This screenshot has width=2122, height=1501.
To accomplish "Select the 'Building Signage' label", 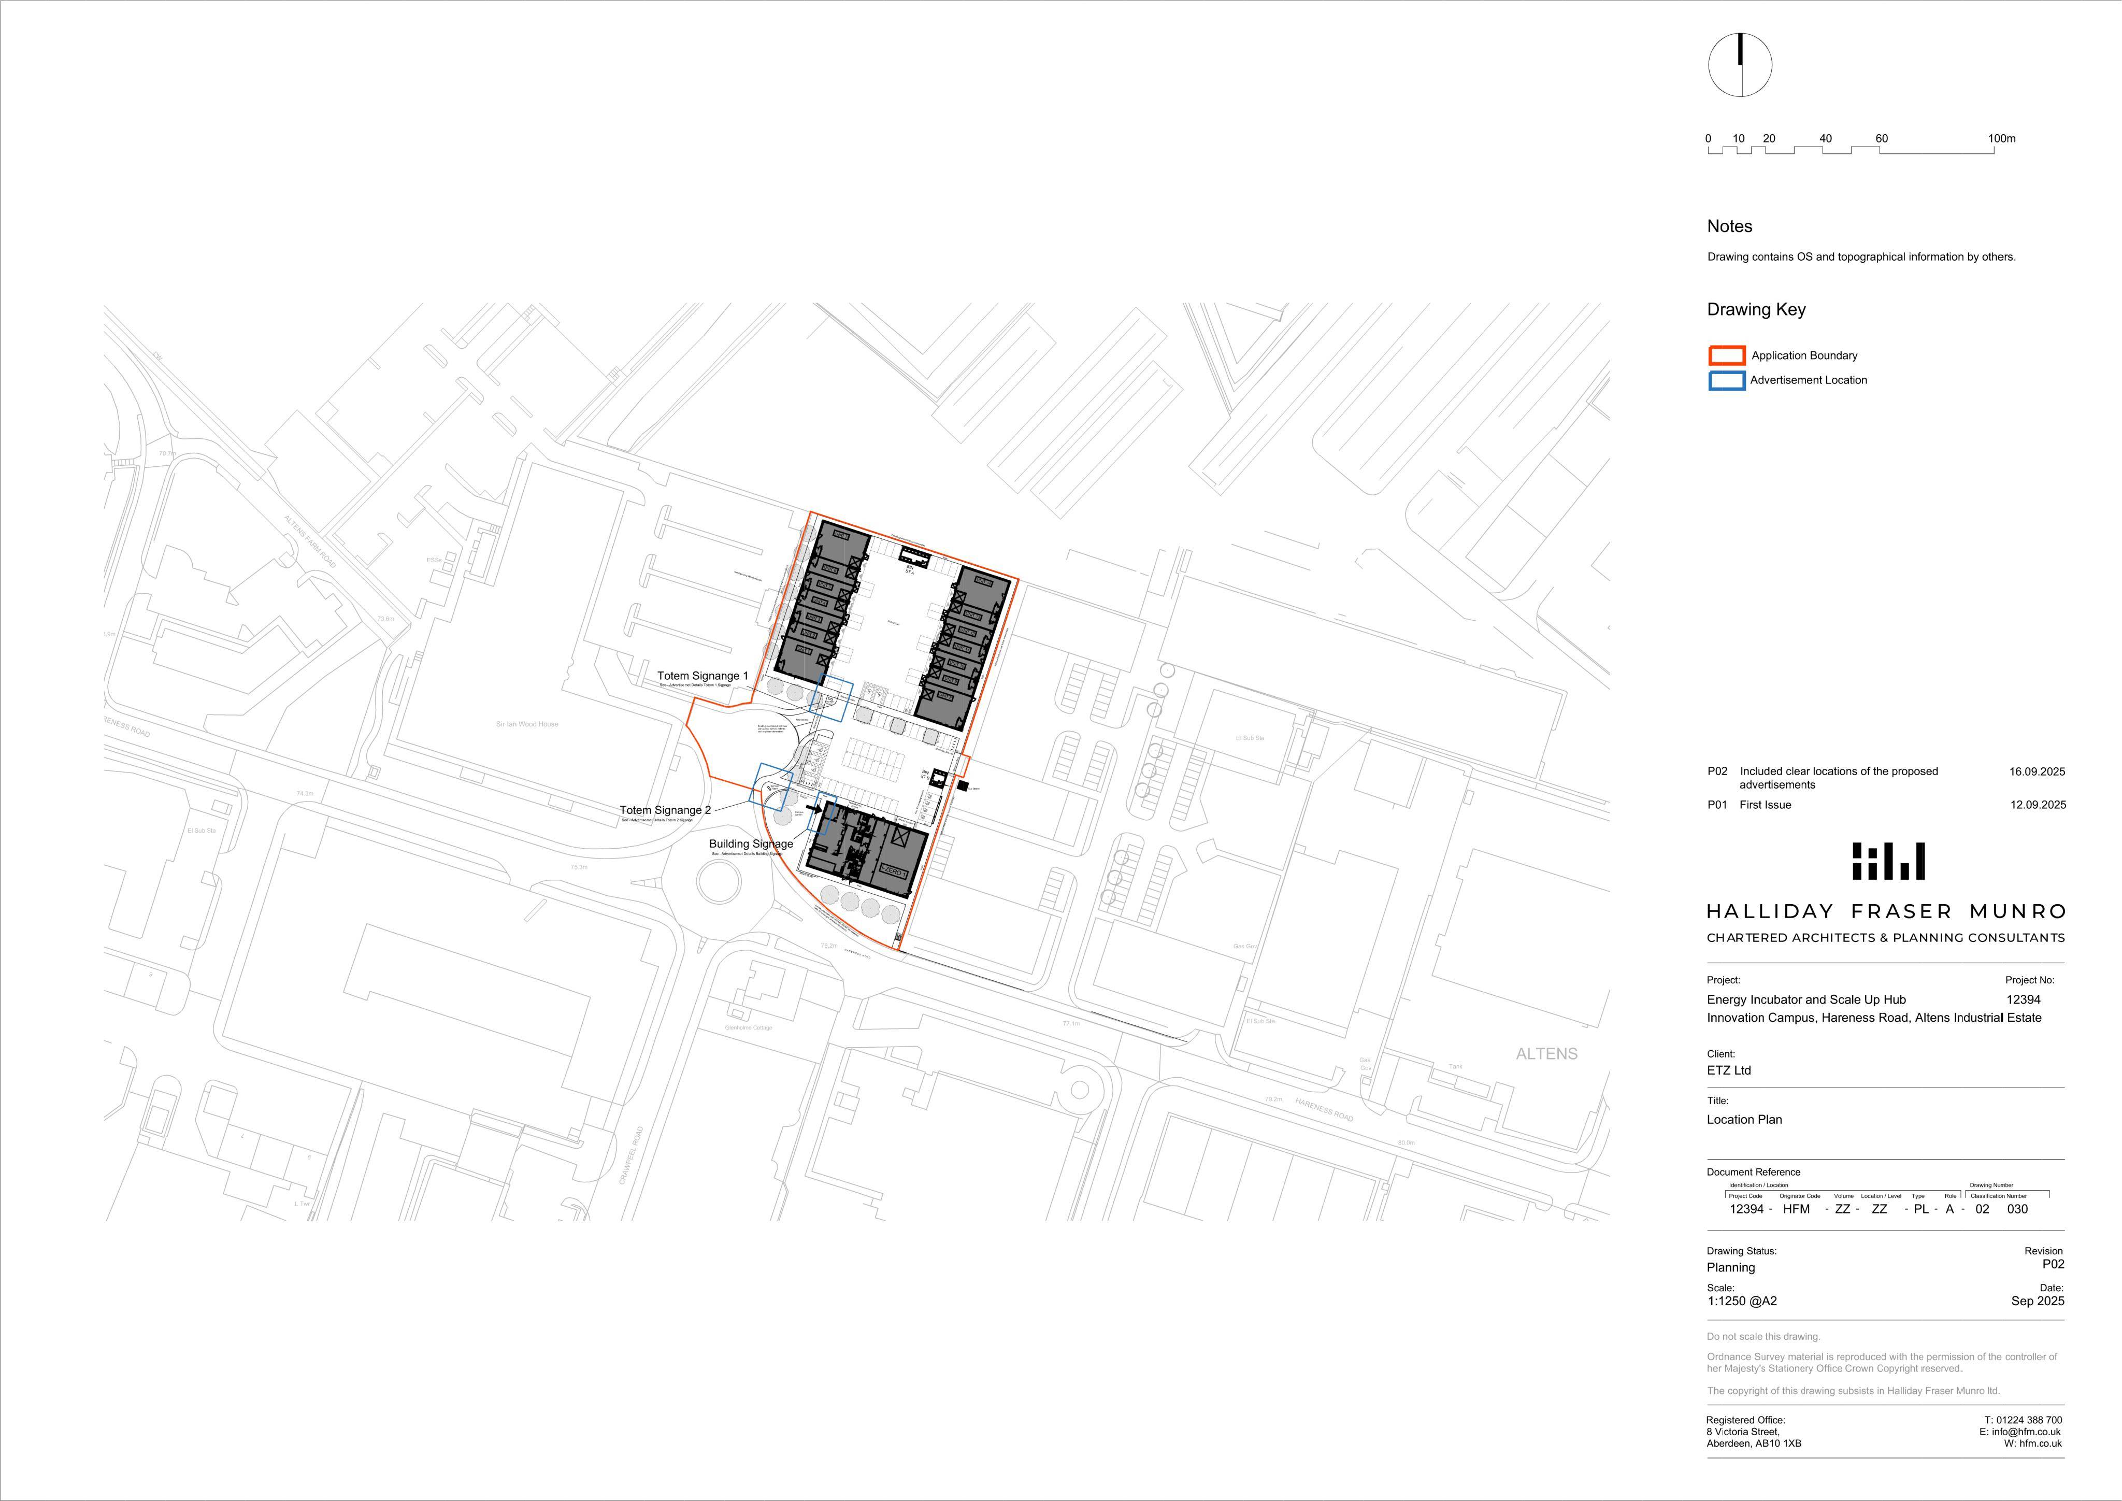I will 751,844.
